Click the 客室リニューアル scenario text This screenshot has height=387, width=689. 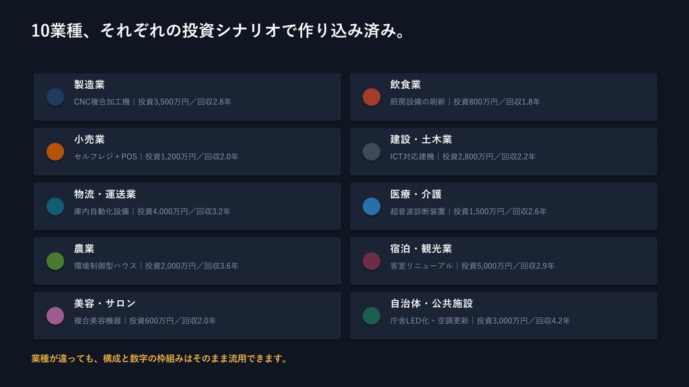[472, 266]
